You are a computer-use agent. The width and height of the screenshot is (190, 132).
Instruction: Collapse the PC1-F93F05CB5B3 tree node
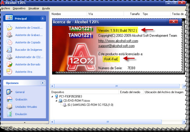[x=52, y=97]
